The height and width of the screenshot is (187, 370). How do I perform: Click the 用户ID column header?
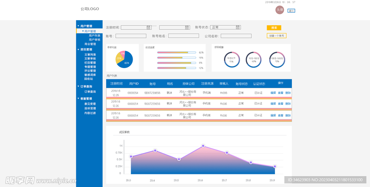(x=134, y=84)
